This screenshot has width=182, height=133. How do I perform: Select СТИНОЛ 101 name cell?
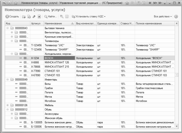tap(59, 71)
